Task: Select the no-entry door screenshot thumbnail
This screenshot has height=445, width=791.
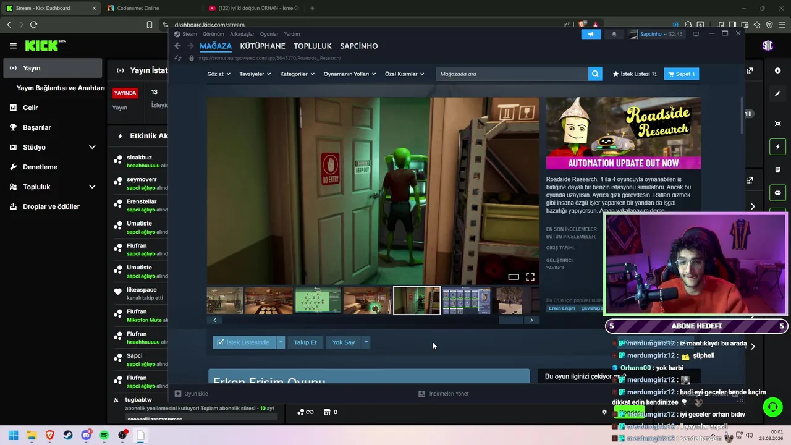Action: (x=417, y=300)
